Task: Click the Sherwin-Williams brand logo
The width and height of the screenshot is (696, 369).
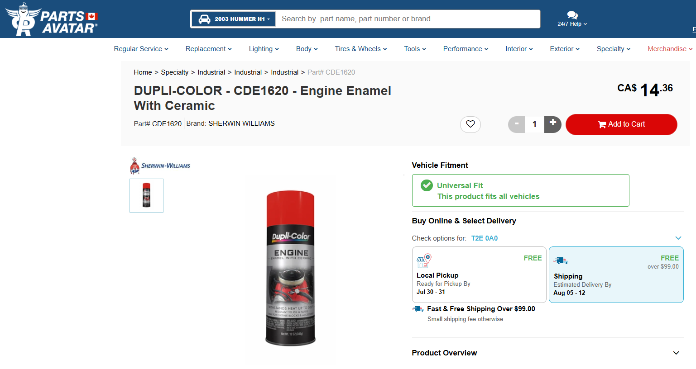Action: (160, 166)
